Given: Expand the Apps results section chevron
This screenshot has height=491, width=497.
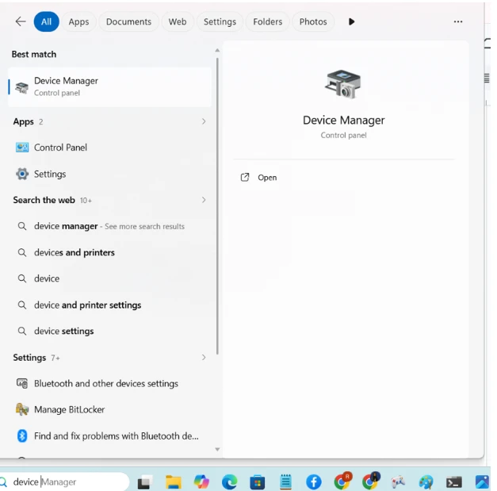Looking at the screenshot, I should 204,121.
